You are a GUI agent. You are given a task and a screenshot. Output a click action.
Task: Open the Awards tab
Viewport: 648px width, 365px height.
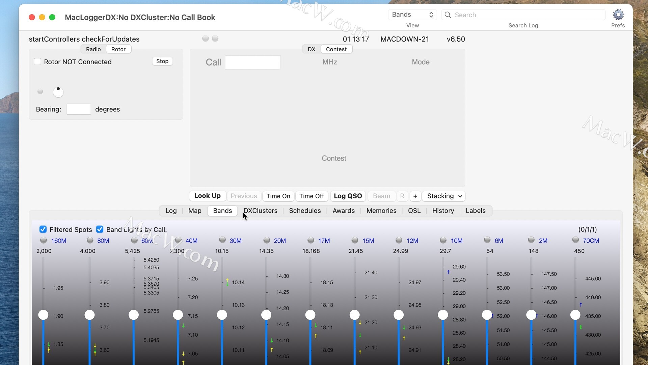[344, 211]
